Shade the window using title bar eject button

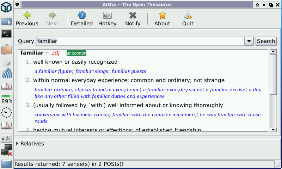(x=258, y=5)
